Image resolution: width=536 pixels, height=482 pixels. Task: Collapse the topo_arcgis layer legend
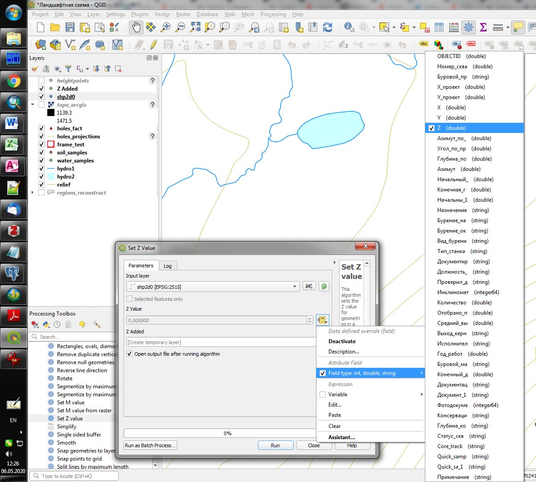(x=33, y=105)
